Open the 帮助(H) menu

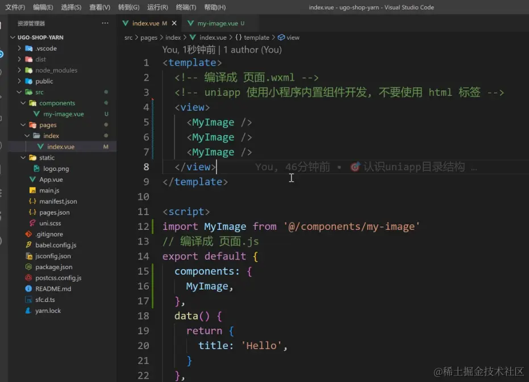click(x=215, y=7)
